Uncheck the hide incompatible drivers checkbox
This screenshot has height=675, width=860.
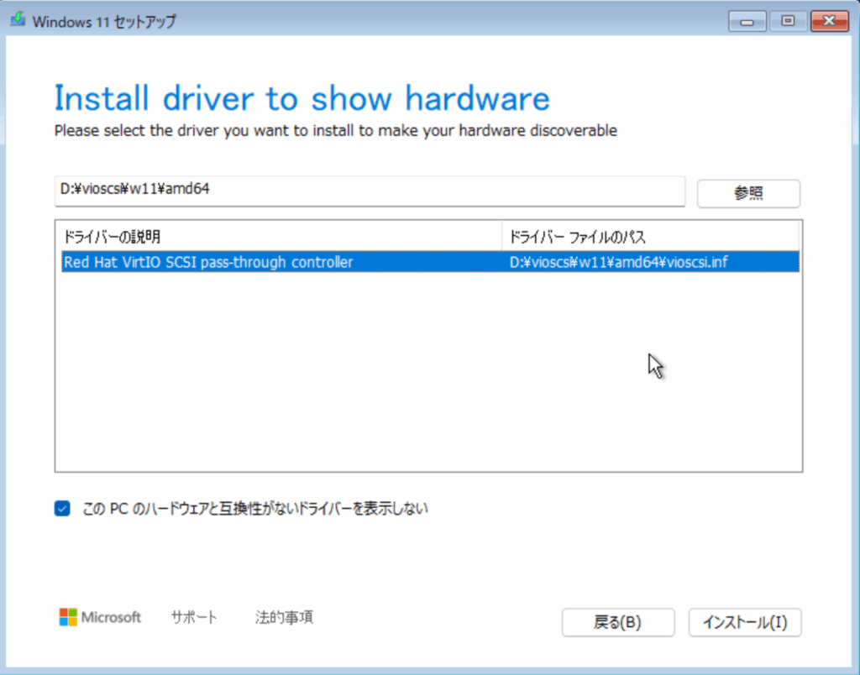tap(62, 508)
